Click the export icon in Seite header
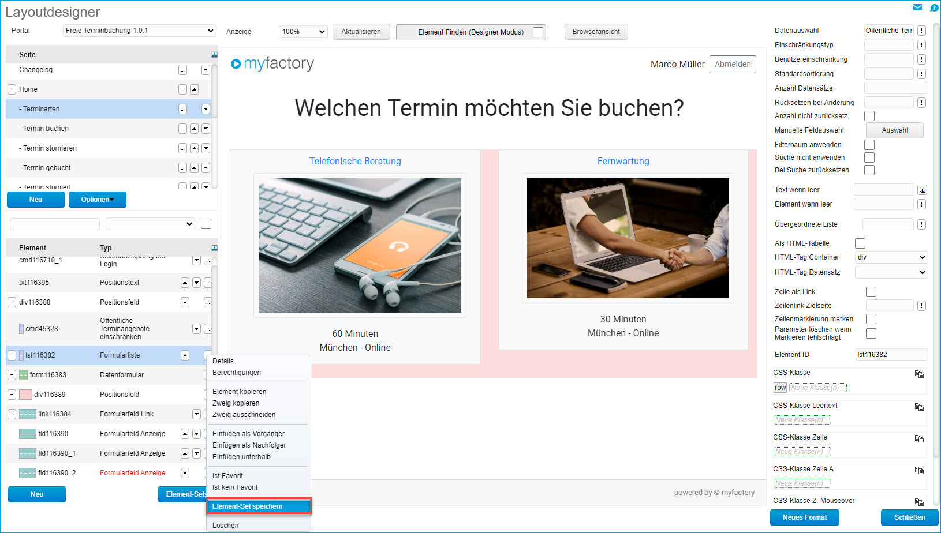 point(214,55)
